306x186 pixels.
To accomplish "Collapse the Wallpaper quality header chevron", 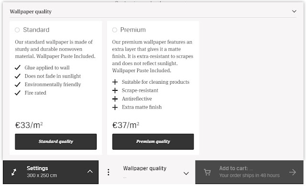I will (294, 11).
